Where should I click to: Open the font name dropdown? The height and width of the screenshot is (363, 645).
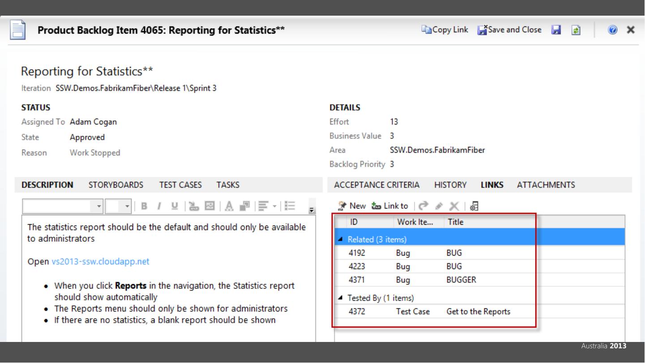point(99,206)
